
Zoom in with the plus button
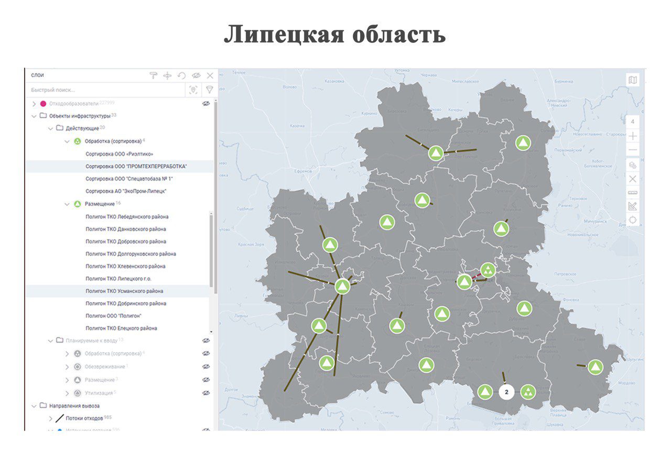(633, 136)
